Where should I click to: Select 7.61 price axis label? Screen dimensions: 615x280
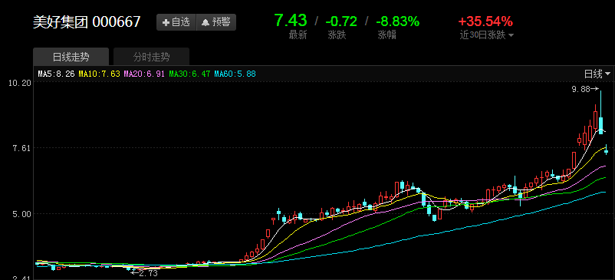pyautogui.click(x=22, y=148)
